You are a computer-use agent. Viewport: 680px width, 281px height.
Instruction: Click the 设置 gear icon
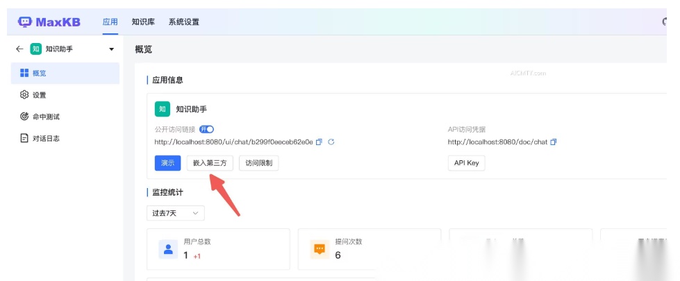24,95
